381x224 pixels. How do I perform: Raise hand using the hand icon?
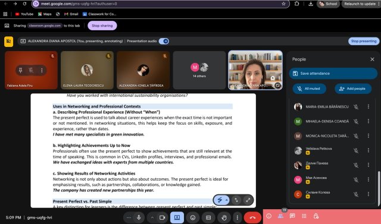(224, 217)
